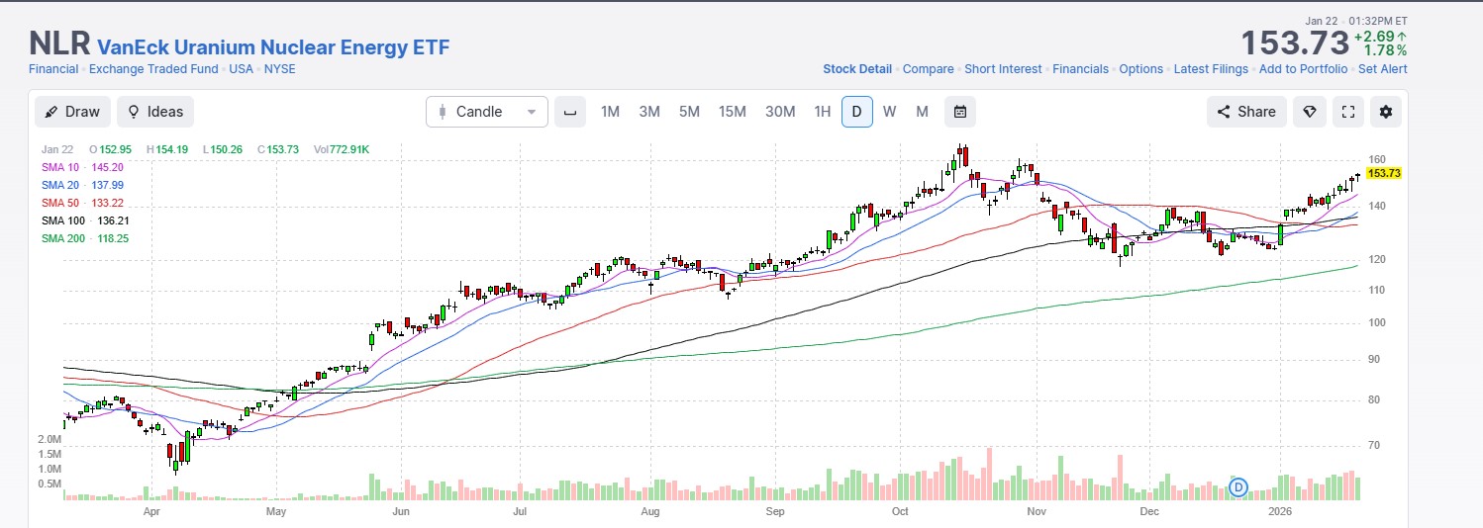
Task: Select the 5M intraday interval
Action: click(x=689, y=112)
